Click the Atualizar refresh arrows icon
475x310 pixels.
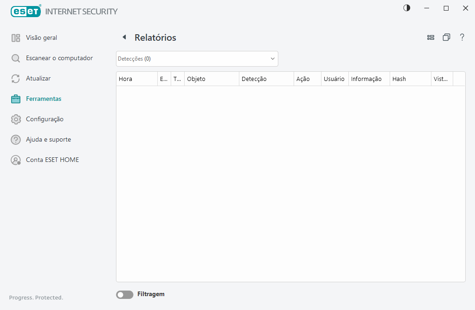pos(16,79)
